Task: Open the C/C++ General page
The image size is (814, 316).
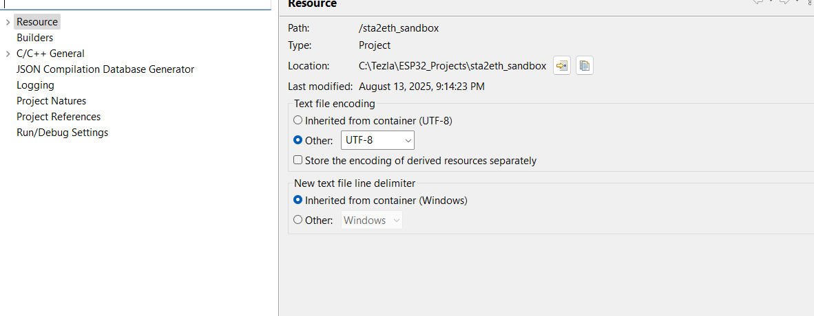Action: pyautogui.click(x=50, y=54)
